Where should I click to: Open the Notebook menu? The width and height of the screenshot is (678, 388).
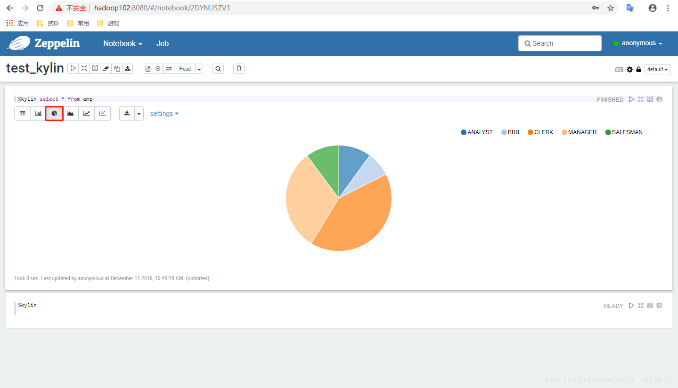(123, 43)
